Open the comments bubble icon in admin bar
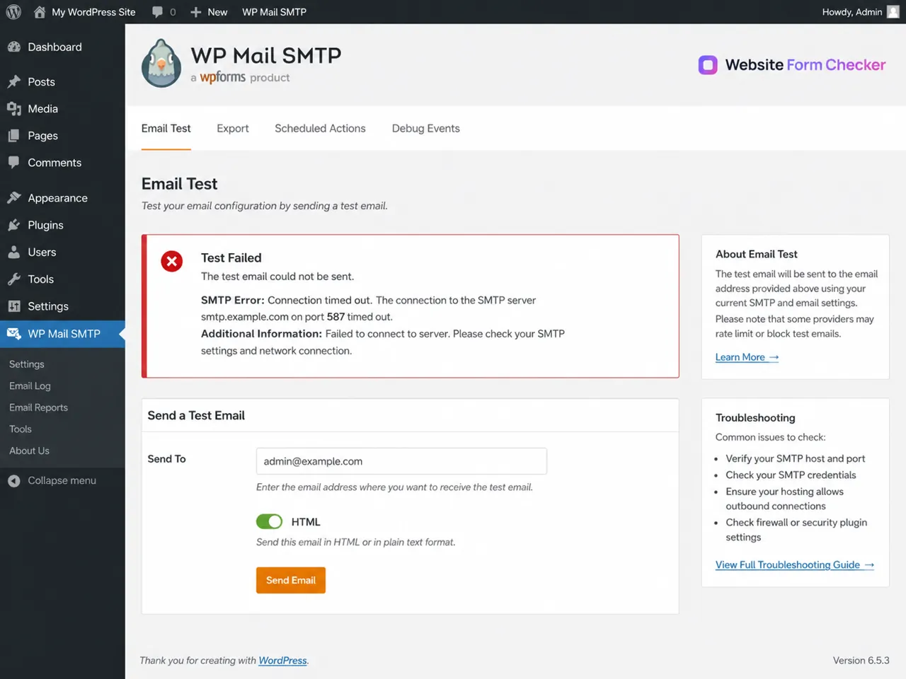This screenshot has height=679, width=906. (x=158, y=12)
